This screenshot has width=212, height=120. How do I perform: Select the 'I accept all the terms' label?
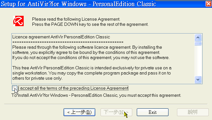[73, 88]
